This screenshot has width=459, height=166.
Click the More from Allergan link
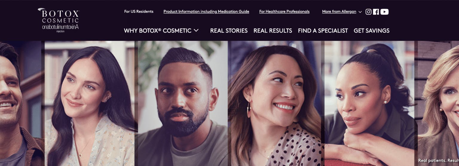pyautogui.click(x=339, y=12)
